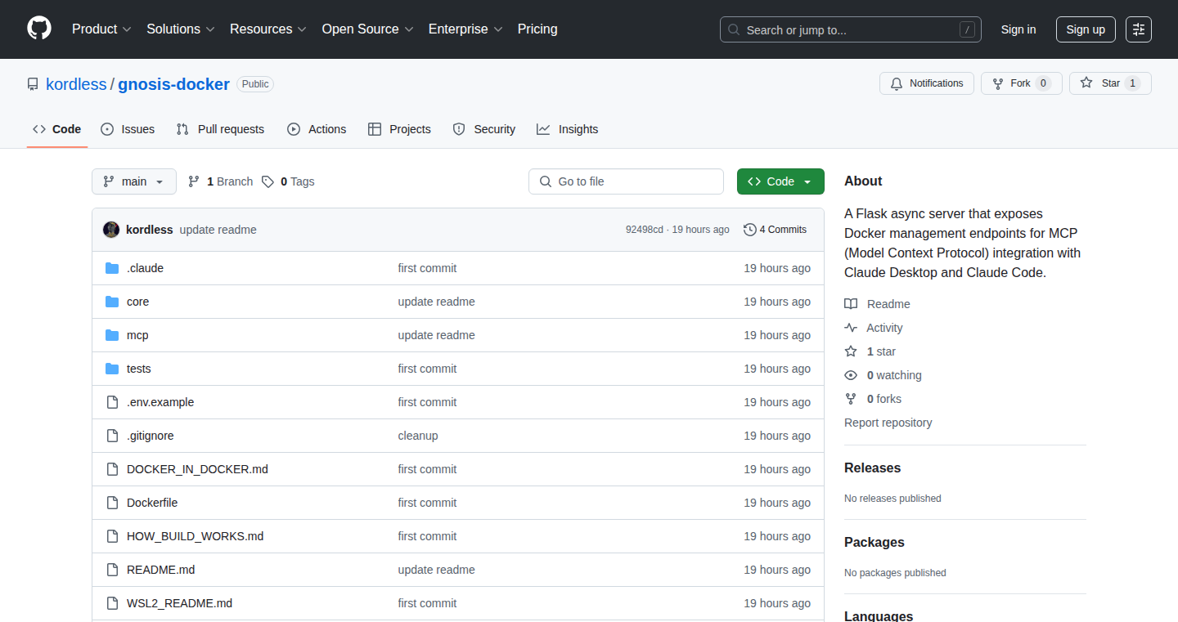
Task: Click the Sign in link
Action: pyautogui.click(x=1018, y=29)
